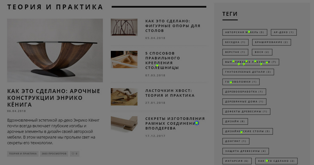Open the curved table supports thumbnail
The width and height of the screenshot is (314, 165).
pos(124,27)
